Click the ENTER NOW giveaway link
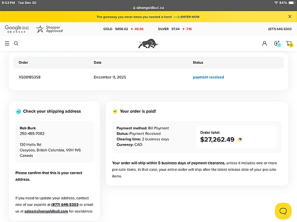297x222 pixels. click(x=190, y=17)
